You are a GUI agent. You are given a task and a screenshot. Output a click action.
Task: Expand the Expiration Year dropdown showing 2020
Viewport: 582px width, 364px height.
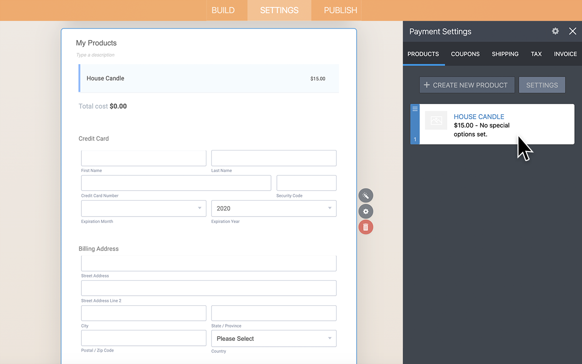(x=274, y=208)
